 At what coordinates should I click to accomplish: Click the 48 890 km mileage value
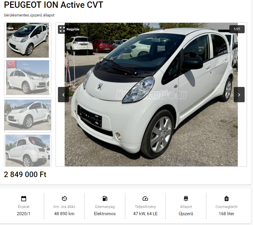tap(64, 214)
